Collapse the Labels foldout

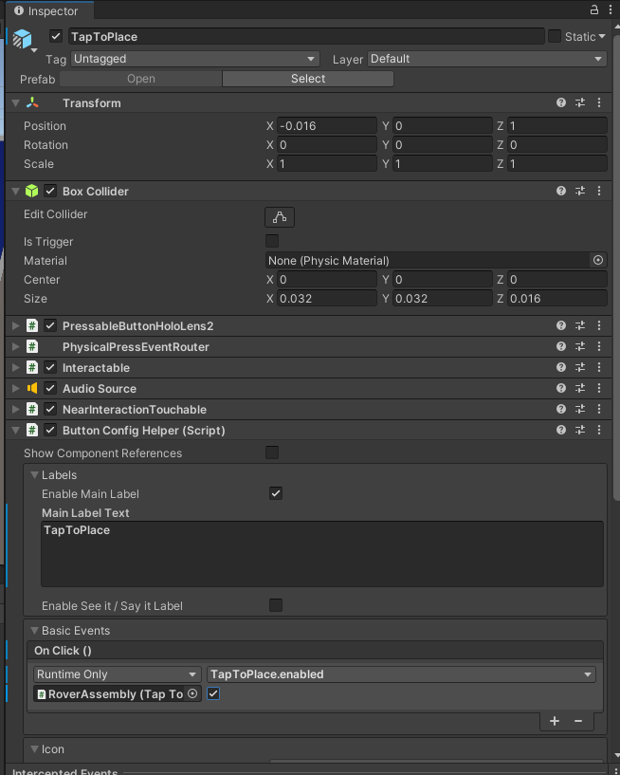click(x=34, y=475)
